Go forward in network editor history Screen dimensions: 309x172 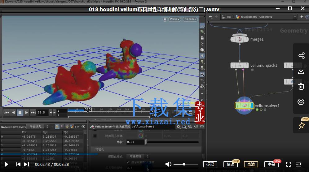click(216, 17)
